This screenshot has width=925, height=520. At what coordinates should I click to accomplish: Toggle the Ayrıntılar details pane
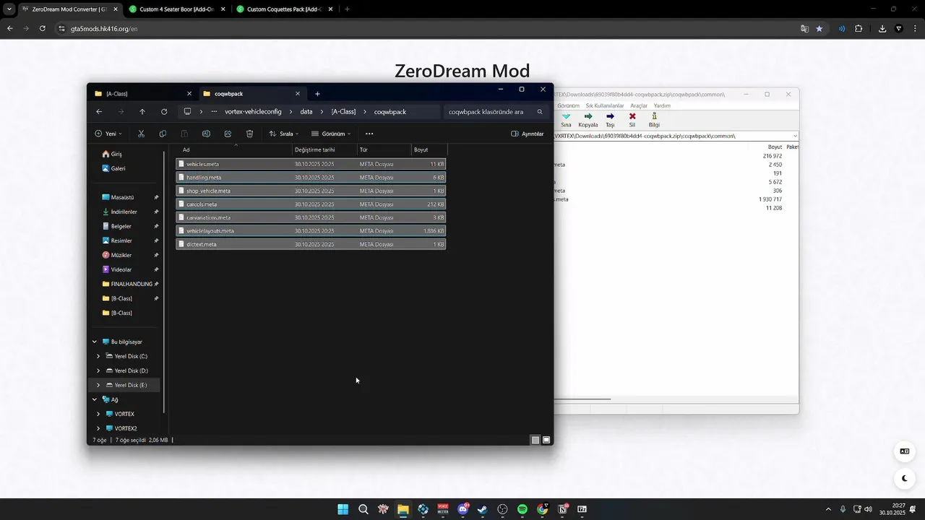point(528,134)
